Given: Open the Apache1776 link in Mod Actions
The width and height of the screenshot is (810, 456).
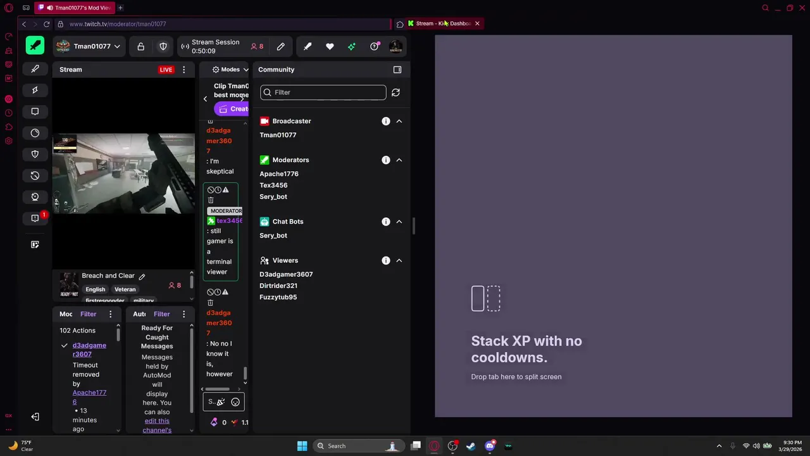Looking at the screenshot, I should click(89, 397).
